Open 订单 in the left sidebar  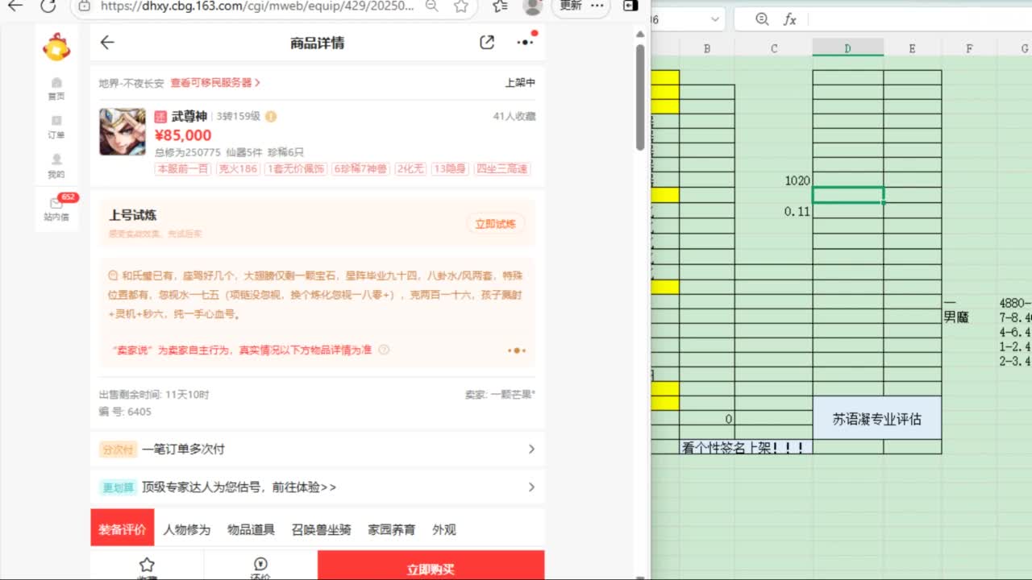pyautogui.click(x=56, y=127)
